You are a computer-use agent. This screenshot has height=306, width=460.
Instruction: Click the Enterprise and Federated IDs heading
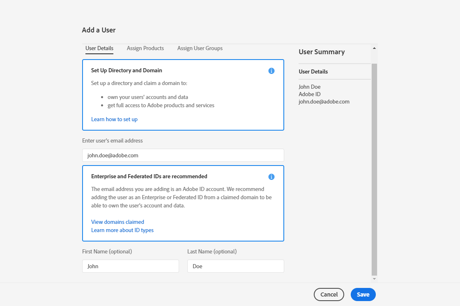click(x=149, y=176)
